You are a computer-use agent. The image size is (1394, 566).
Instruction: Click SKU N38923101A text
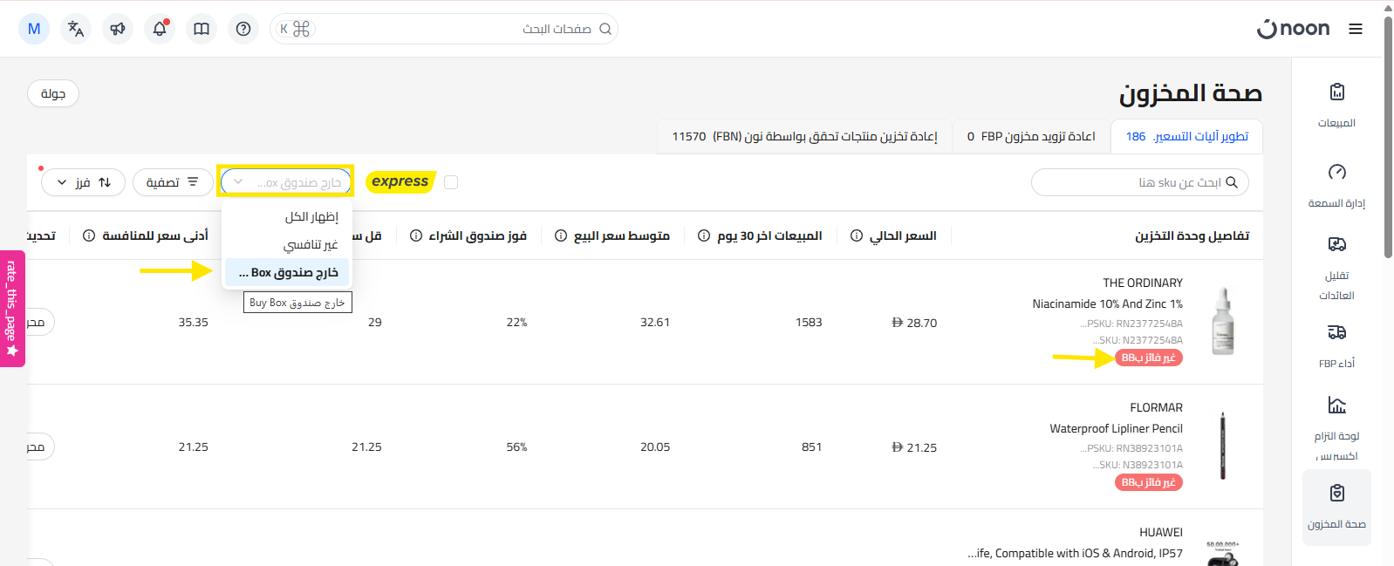[x=1138, y=465]
